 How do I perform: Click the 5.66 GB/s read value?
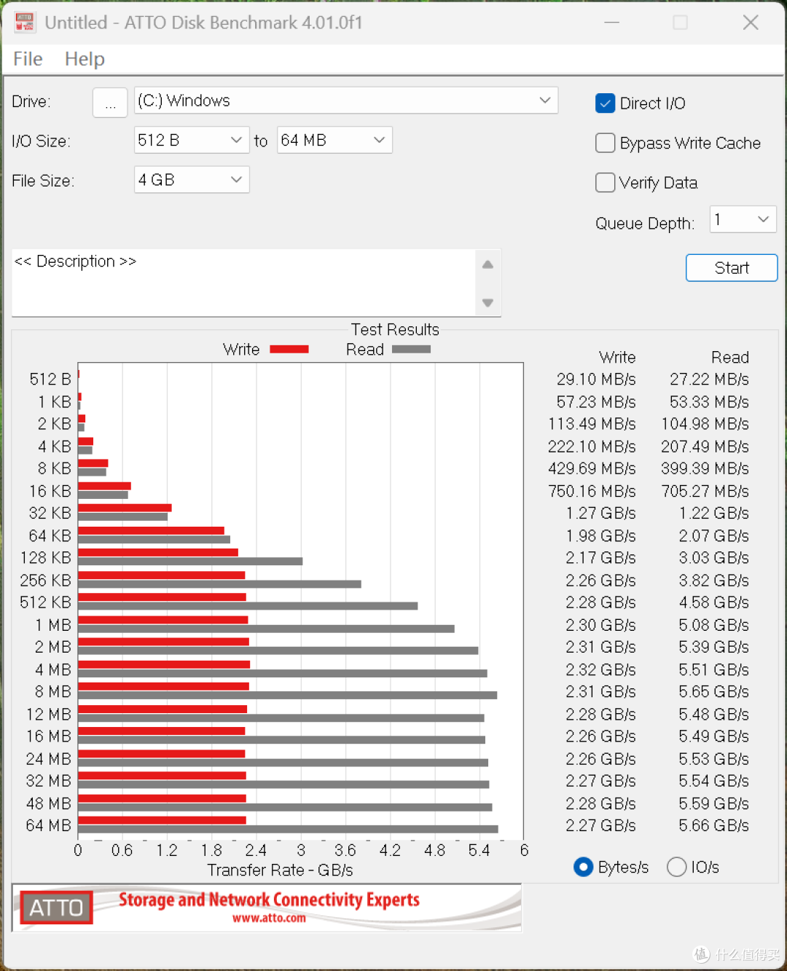[713, 825]
